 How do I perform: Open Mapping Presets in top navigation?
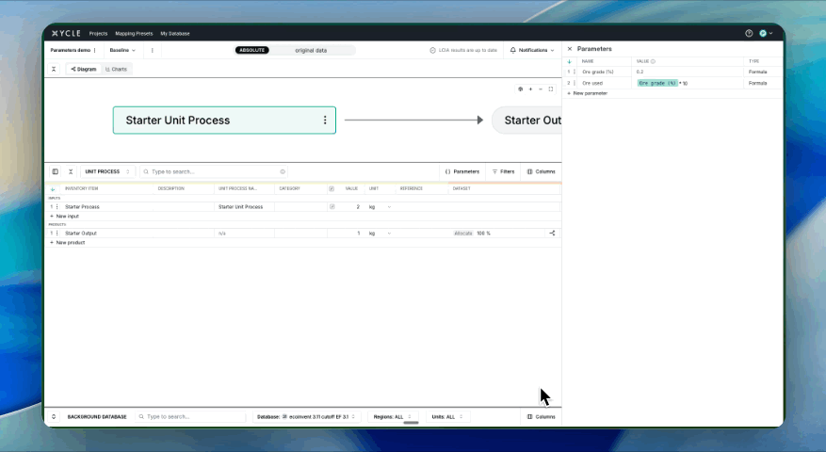[x=134, y=33]
